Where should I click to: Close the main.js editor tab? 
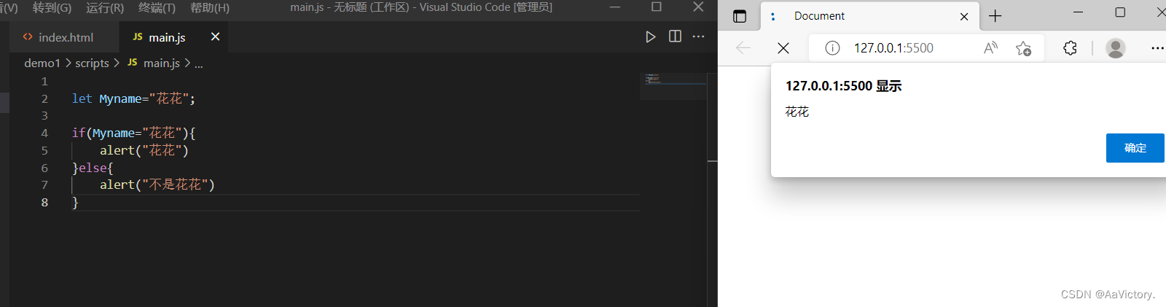(x=215, y=36)
